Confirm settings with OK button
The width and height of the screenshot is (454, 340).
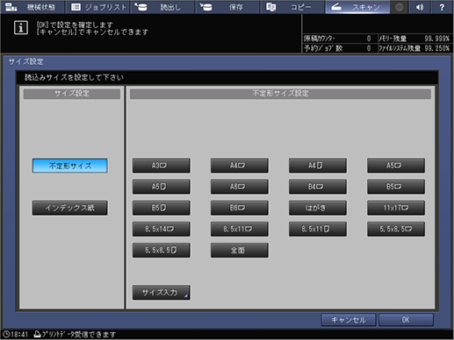pyautogui.click(x=406, y=320)
